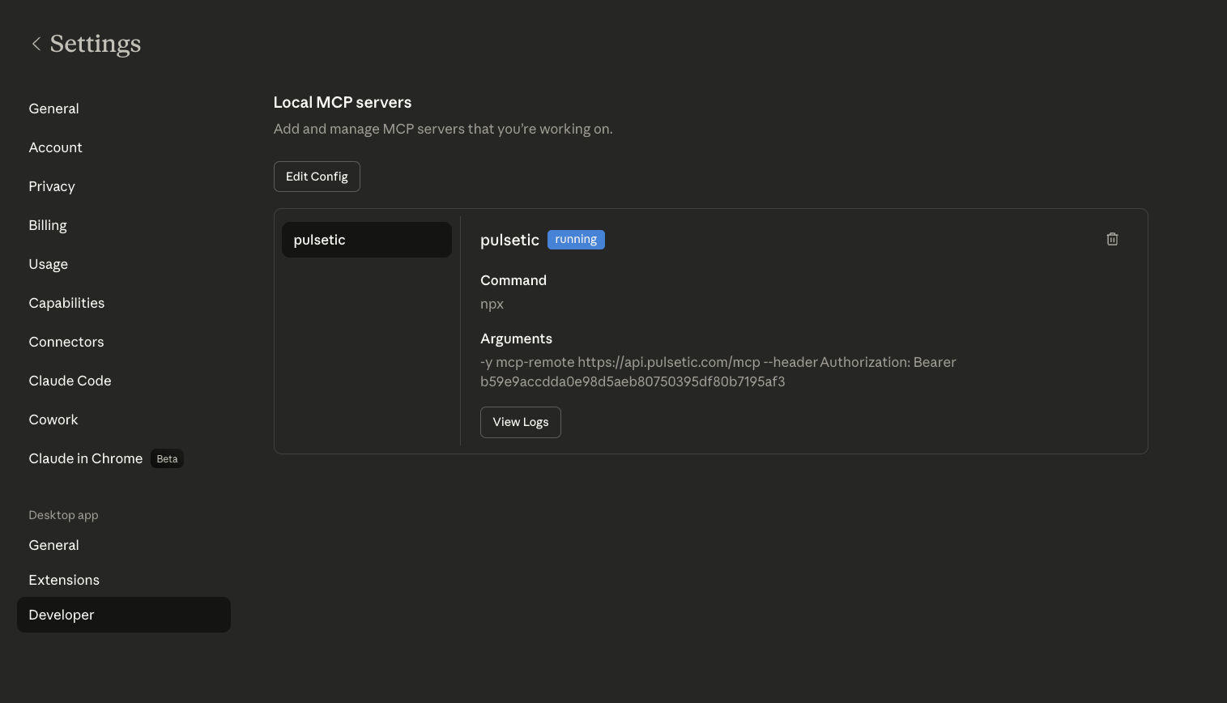Select the Developer section
This screenshot has height=703, width=1227.
pos(124,615)
